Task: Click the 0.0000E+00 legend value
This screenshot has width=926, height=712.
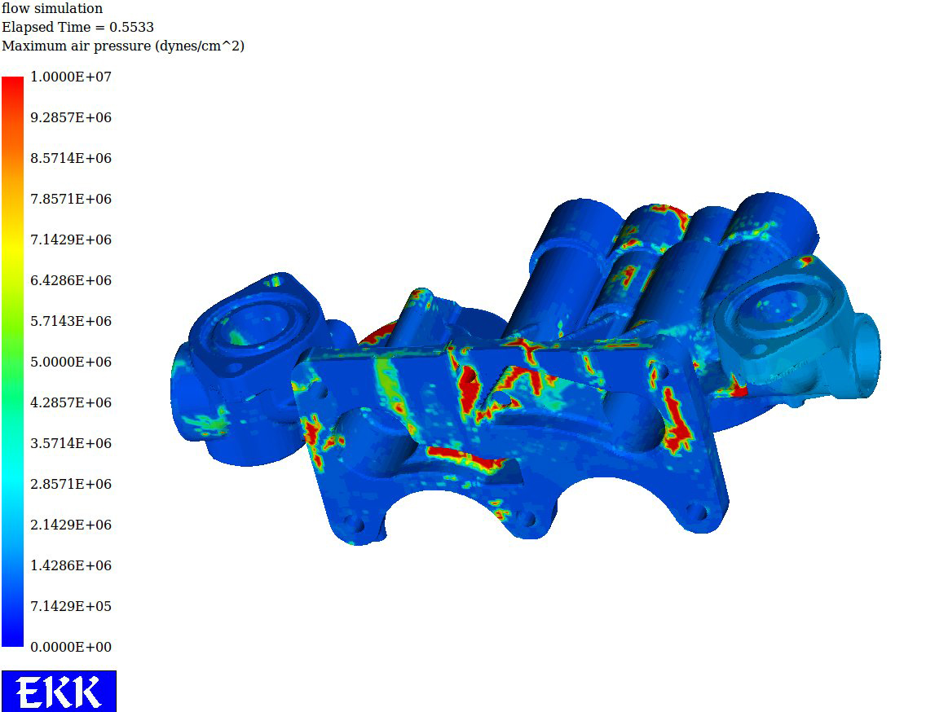Action: click(71, 647)
